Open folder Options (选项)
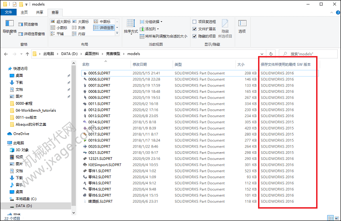This screenshot has height=221, width=341. coord(242,27)
